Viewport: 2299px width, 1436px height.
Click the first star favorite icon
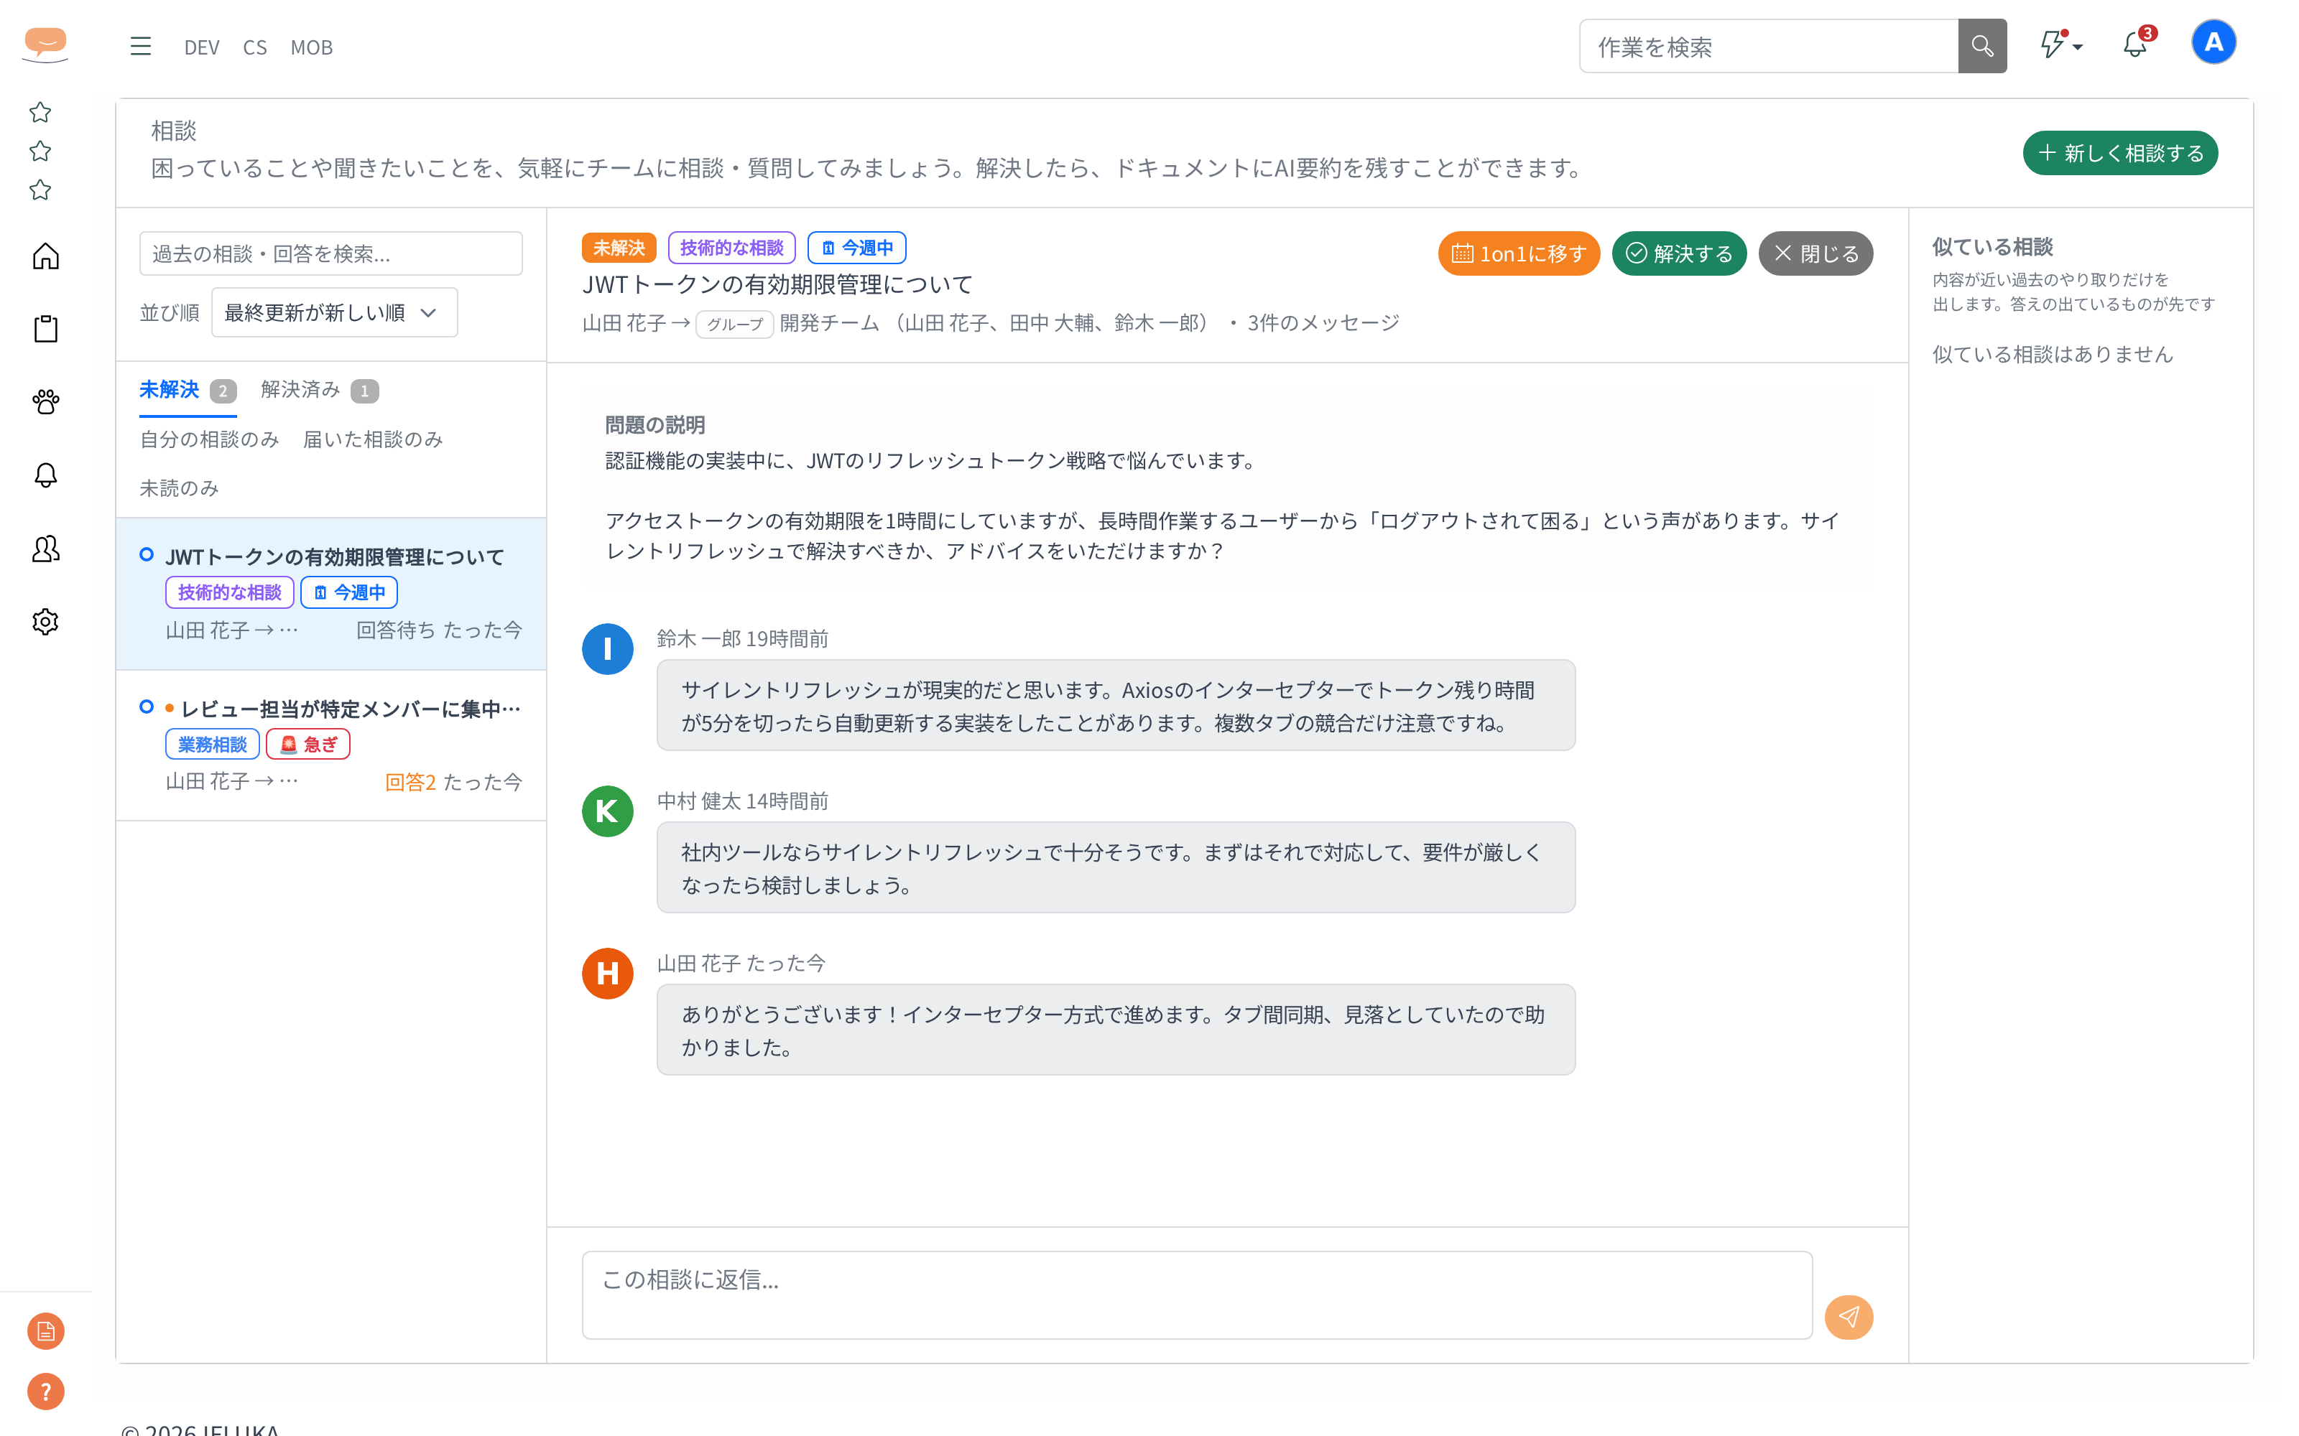point(40,112)
